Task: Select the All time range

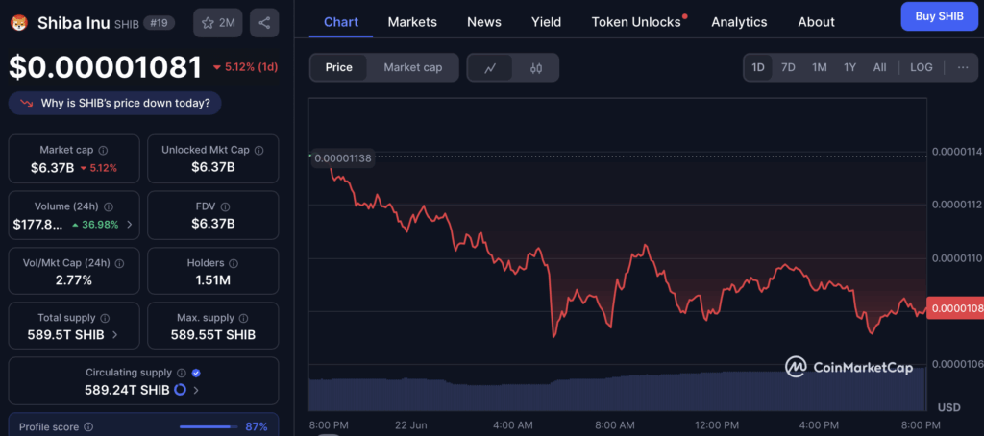Action: (x=880, y=68)
